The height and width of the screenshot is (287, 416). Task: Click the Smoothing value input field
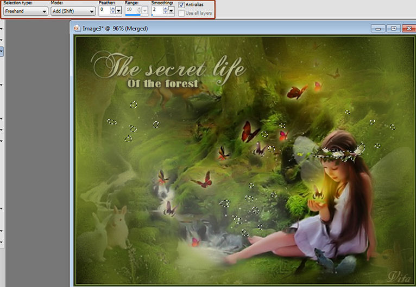point(157,10)
